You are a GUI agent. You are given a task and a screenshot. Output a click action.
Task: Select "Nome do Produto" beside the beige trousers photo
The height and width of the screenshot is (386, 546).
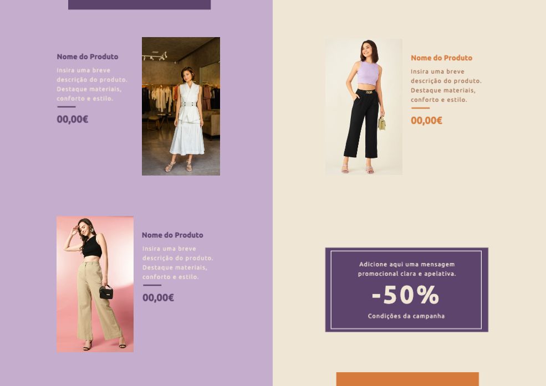click(x=172, y=235)
